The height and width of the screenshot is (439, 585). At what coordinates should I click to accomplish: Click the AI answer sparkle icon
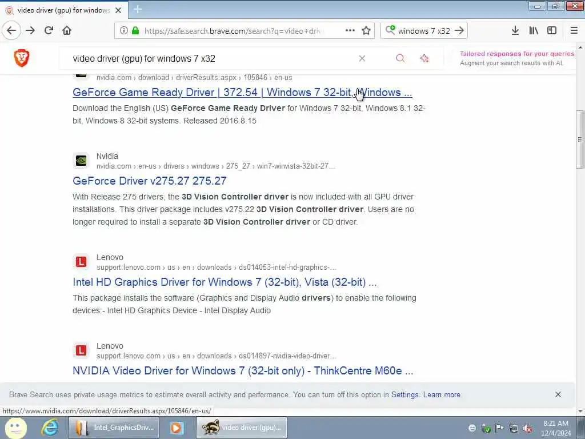[424, 58]
